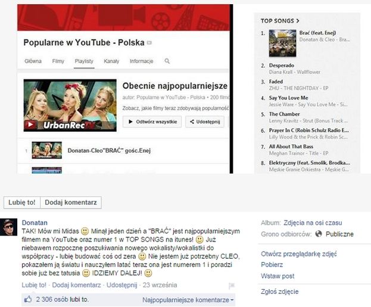Switch to the Główna tab
The height and width of the screenshot is (307, 371).
[x=33, y=61]
